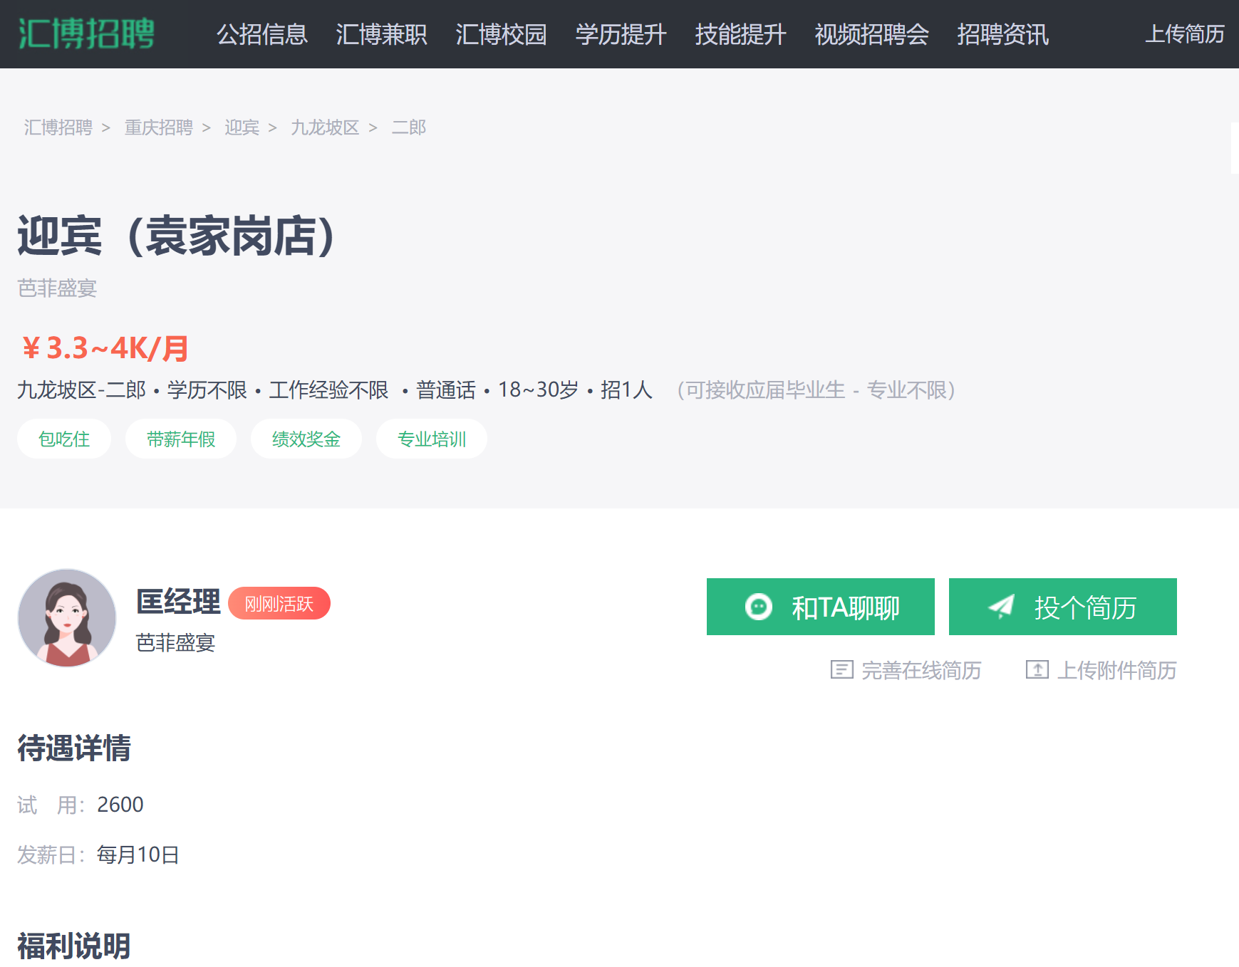Screen dimensions: 1239x967
Task: Open 学历提升 in the navigation bar
Action: 621,34
